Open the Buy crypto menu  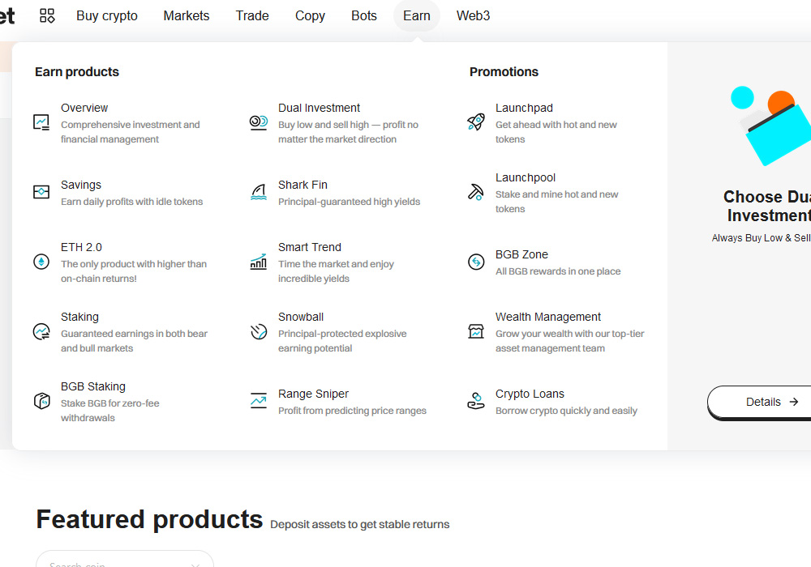coord(107,16)
